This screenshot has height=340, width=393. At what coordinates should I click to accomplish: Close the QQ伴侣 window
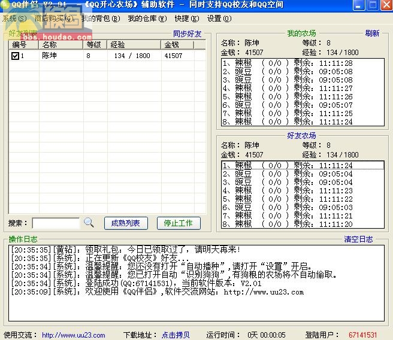click(x=387, y=5)
